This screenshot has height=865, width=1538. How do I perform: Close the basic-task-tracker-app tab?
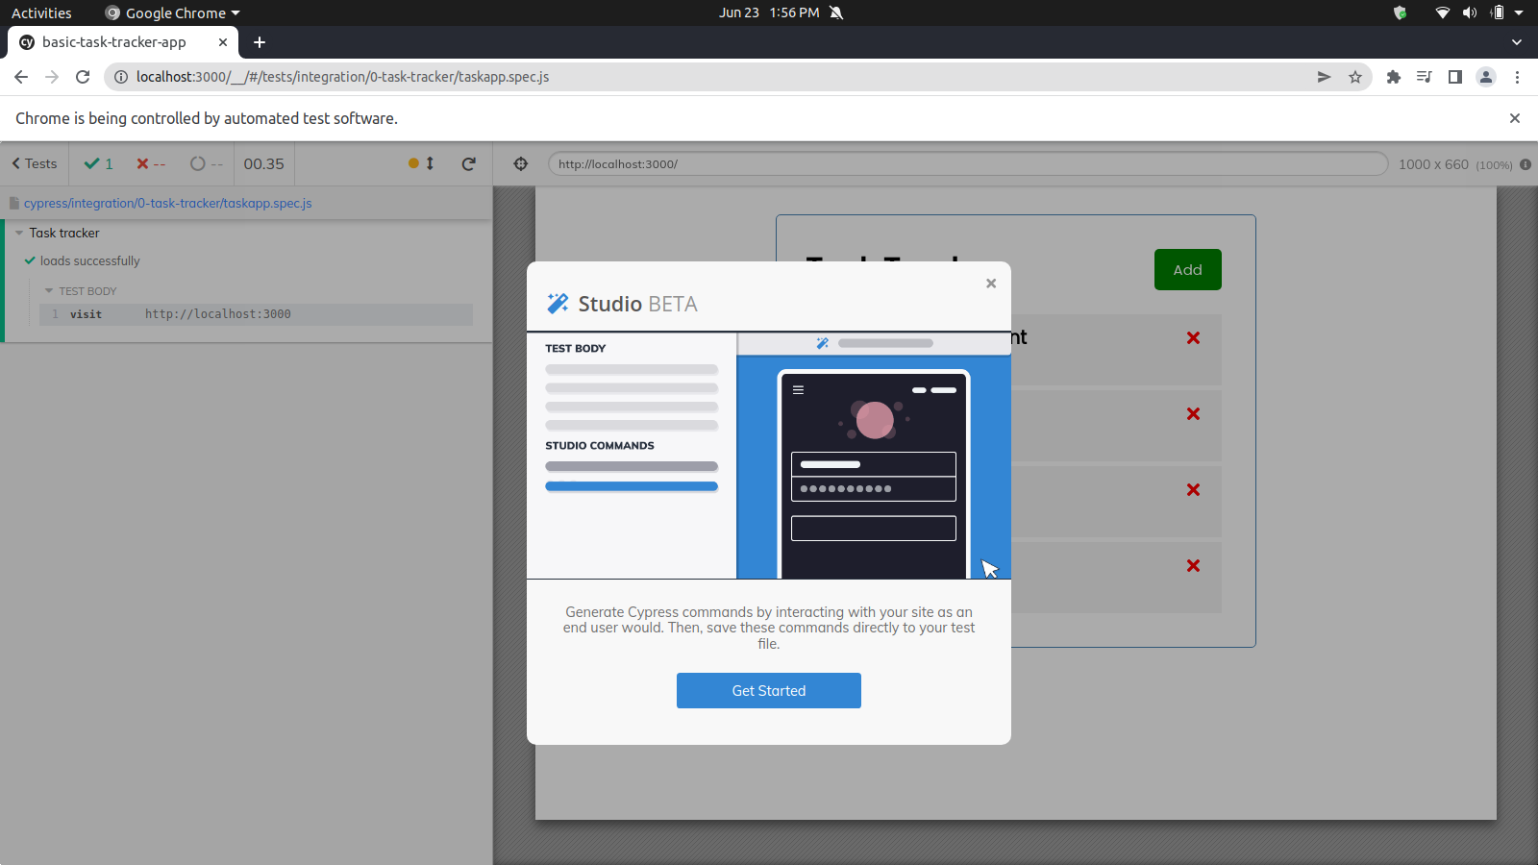coord(223,42)
